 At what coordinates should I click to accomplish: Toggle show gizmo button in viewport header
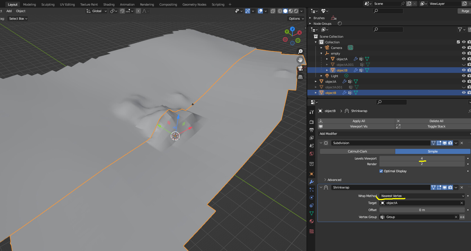click(x=247, y=11)
